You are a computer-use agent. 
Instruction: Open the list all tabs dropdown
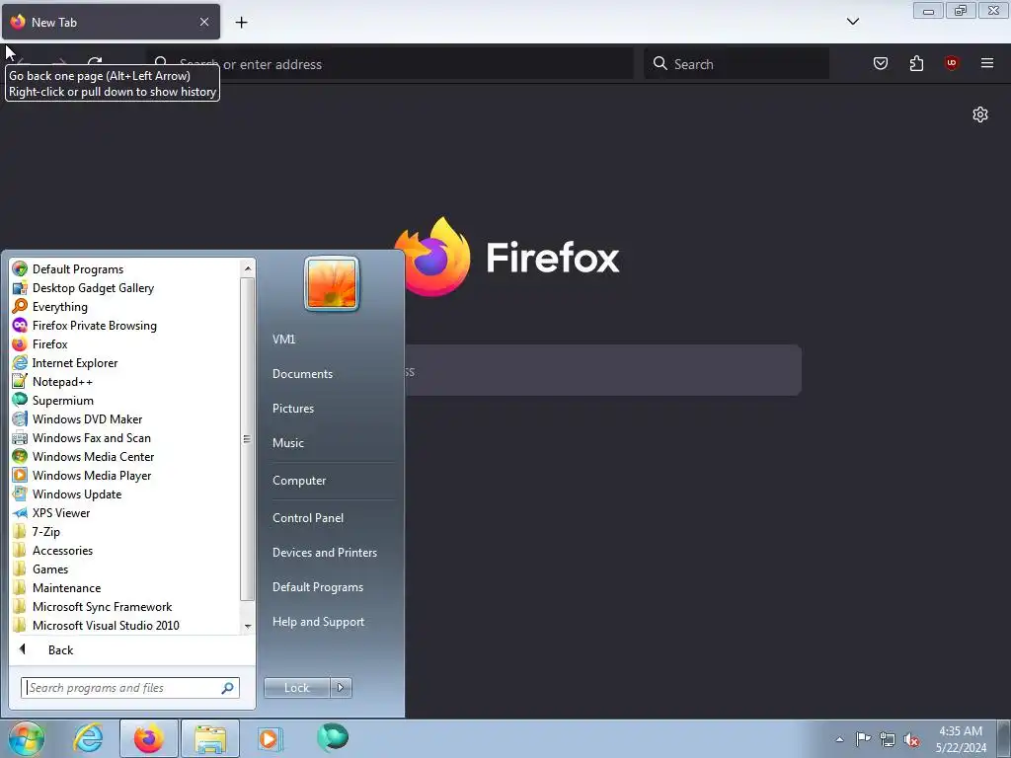coord(852,22)
